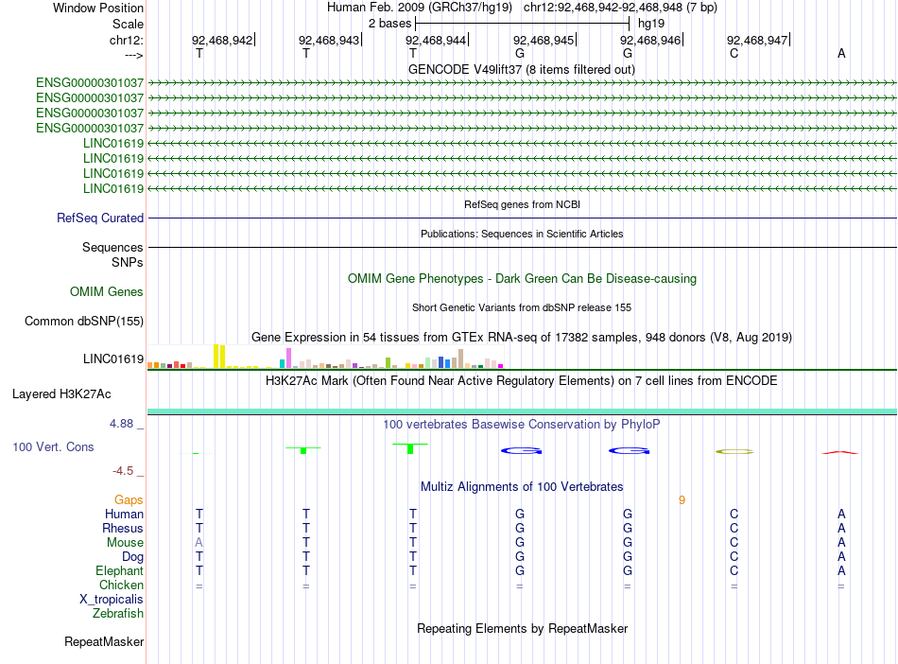Viewport: 898px width, 664px height.
Task: Click the olive 'C' conservation logo letter
Action: tap(734, 452)
